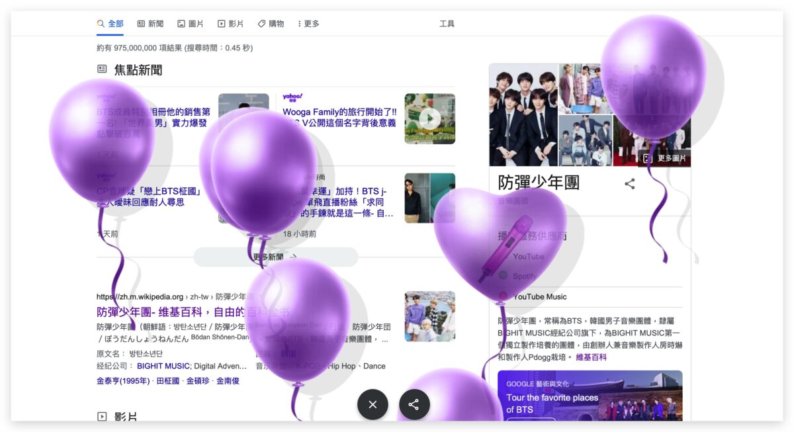
Task: Click the 焦點新聞 newspaper icon
Action: [102, 69]
